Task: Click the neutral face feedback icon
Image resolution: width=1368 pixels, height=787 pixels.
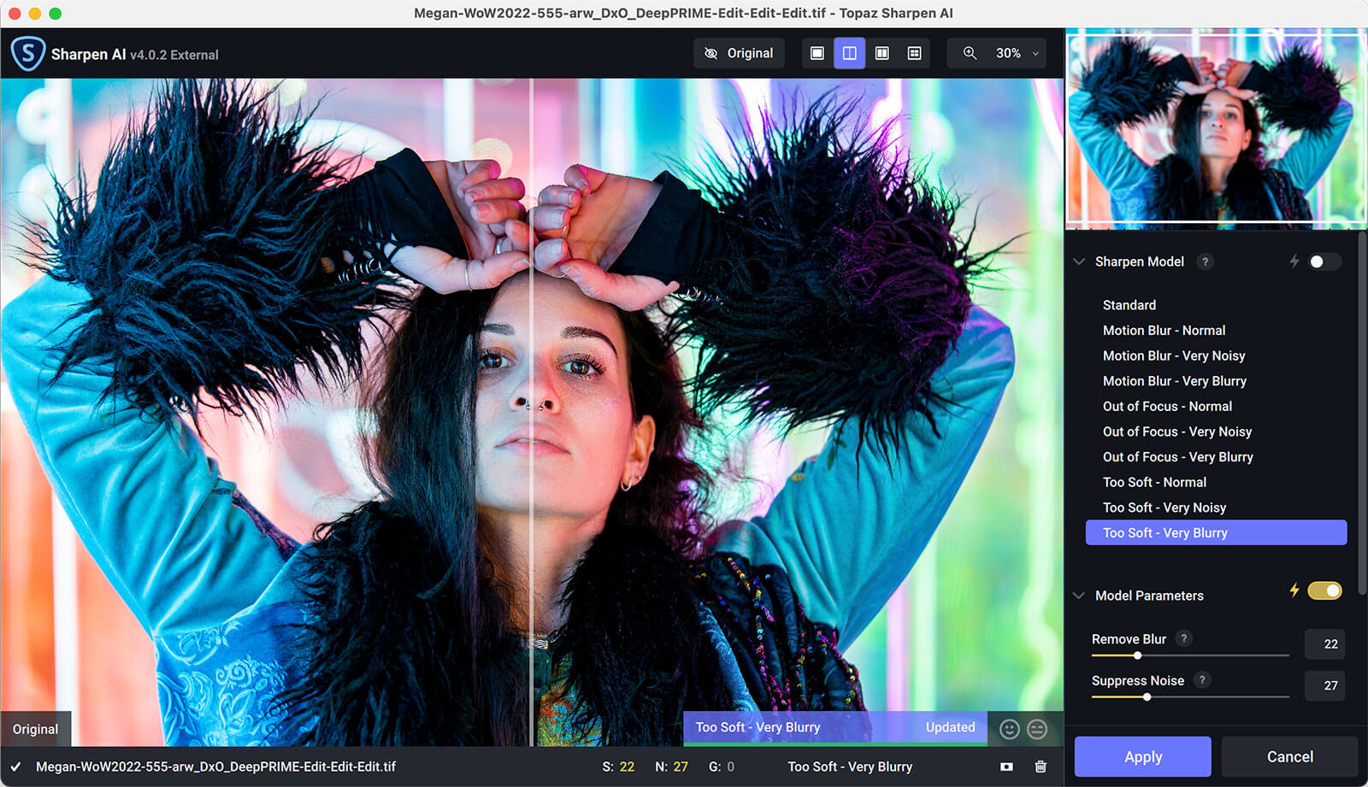Action: [x=1037, y=729]
